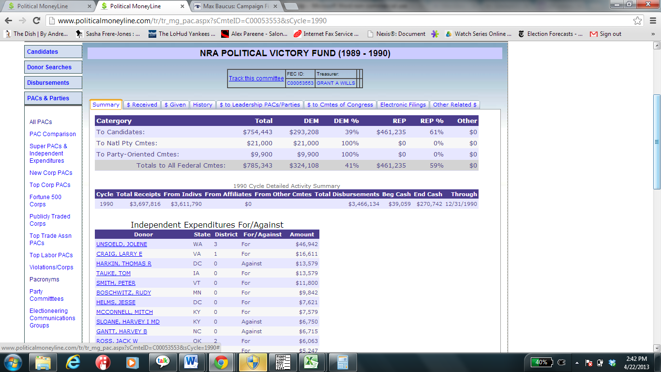Open FEC ID C00053553 link

point(300,83)
